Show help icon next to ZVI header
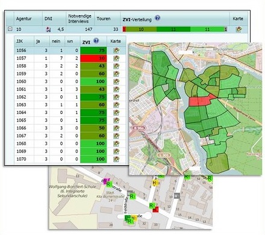This screenshot has height=235, width=265. tap(96, 41)
